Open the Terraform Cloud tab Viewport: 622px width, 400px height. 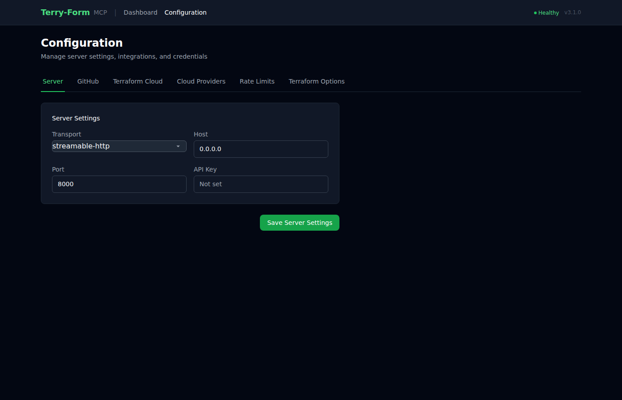click(138, 81)
